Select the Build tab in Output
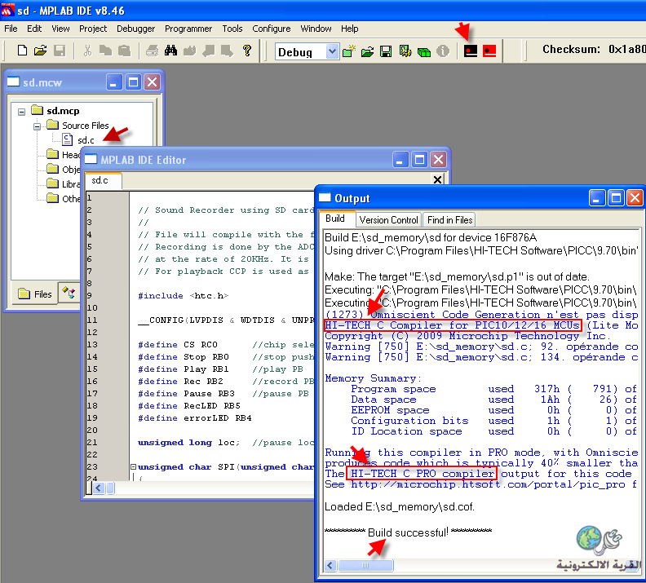Screen dimensions: 646x583 (x=335, y=219)
